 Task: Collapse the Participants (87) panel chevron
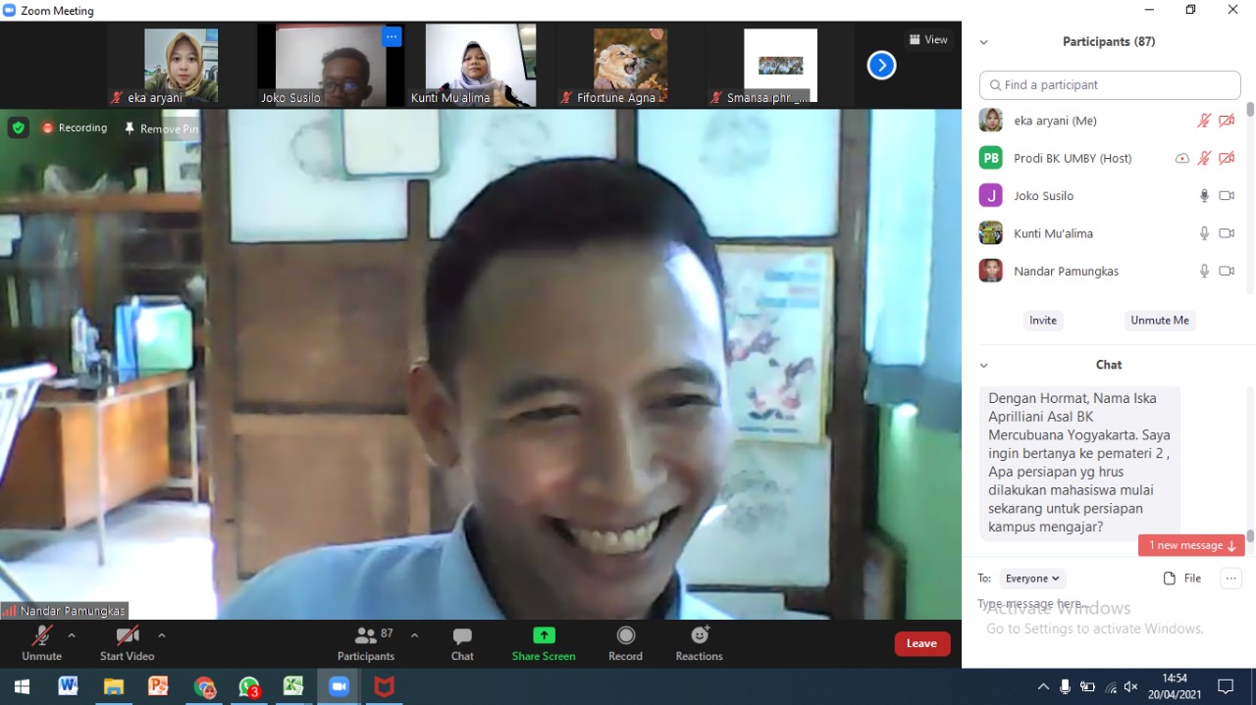(983, 42)
